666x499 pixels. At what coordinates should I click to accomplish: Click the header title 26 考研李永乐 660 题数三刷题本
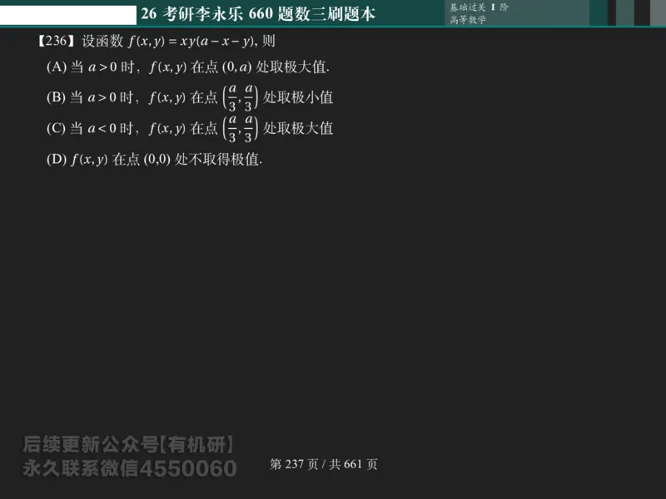point(258,12)
